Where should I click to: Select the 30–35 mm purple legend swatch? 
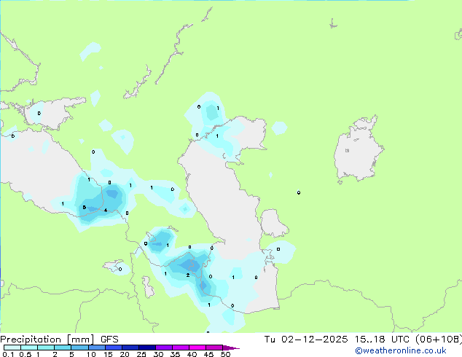point(163,348)
